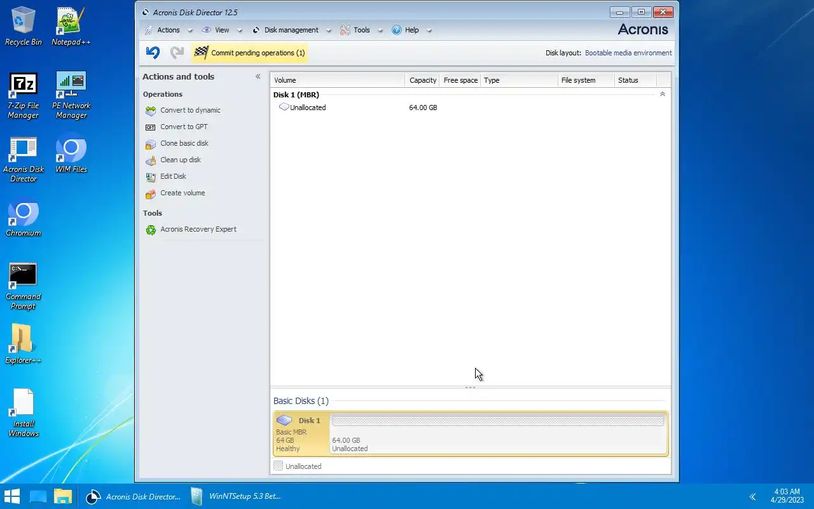Viewport: 814px width, 509px height.
Task: Sort by Type column header
Action: pyautogui.click(x=519, y=80)
